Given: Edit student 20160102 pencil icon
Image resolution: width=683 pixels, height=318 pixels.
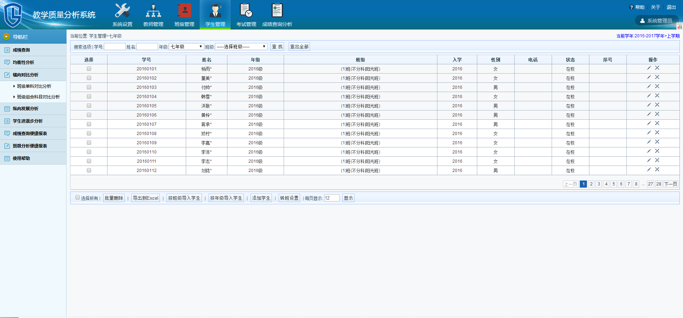Looking at the screenshot, I should tap(649, 77).
